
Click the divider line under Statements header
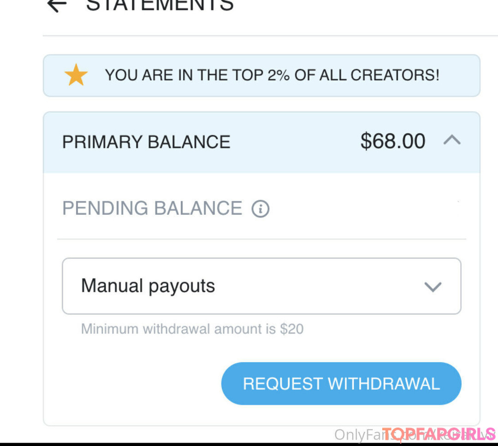point(270,35)
